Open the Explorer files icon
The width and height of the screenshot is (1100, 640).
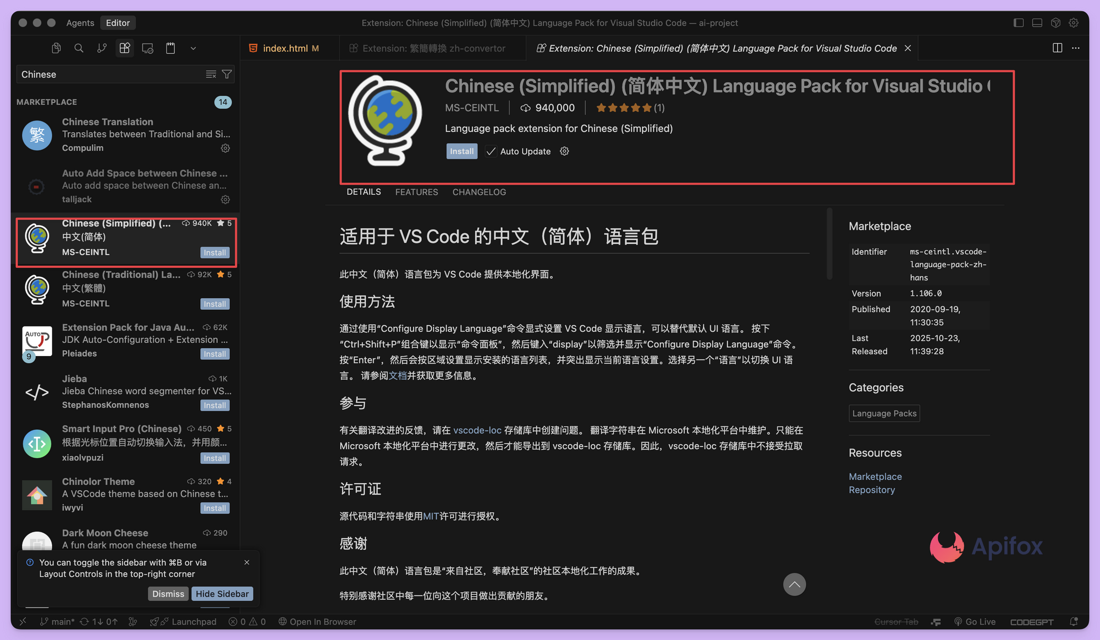(56, 48)
